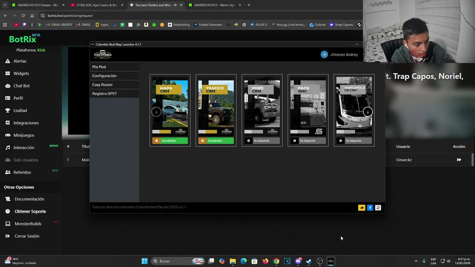Open OBS Studio from the taskbar
This screenshot has height=267, width=475.
pyautogui.click(x=320, y=261)
